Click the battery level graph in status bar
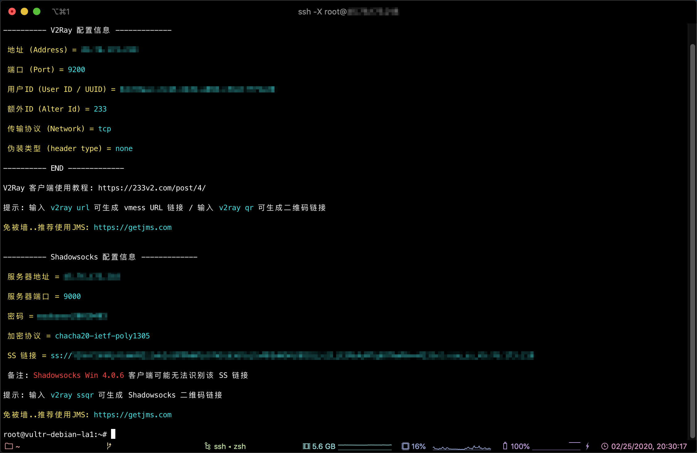 pyautogui.click(x=556, y=446)
